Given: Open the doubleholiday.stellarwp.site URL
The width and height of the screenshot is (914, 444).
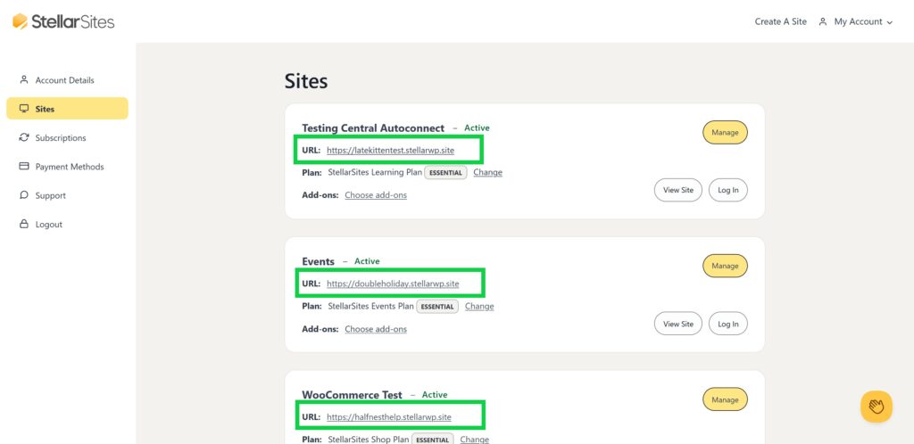Looking at the screenshot, I should tap(393, 284).
